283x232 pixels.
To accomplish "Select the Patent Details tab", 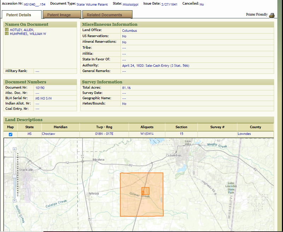I will point(19,15).
